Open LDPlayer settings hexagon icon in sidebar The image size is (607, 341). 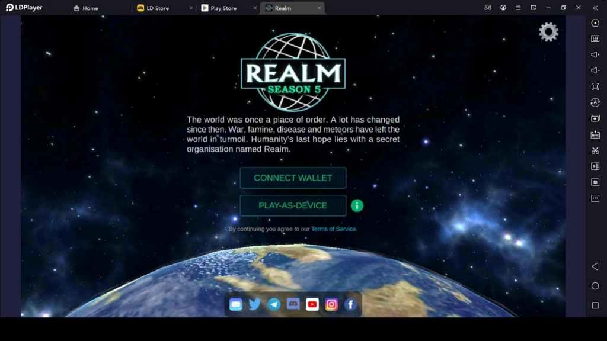[595, 23]
